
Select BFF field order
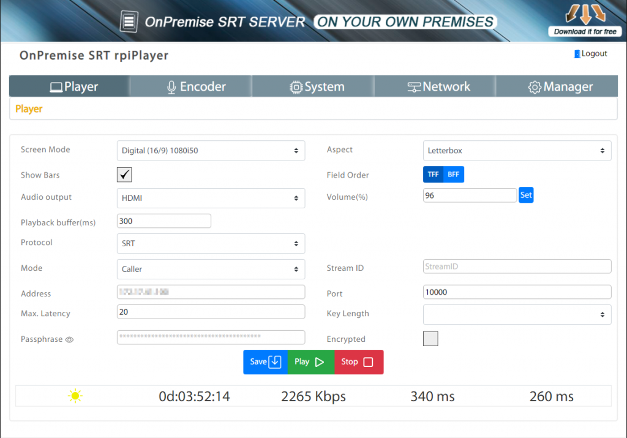[453, 175]
